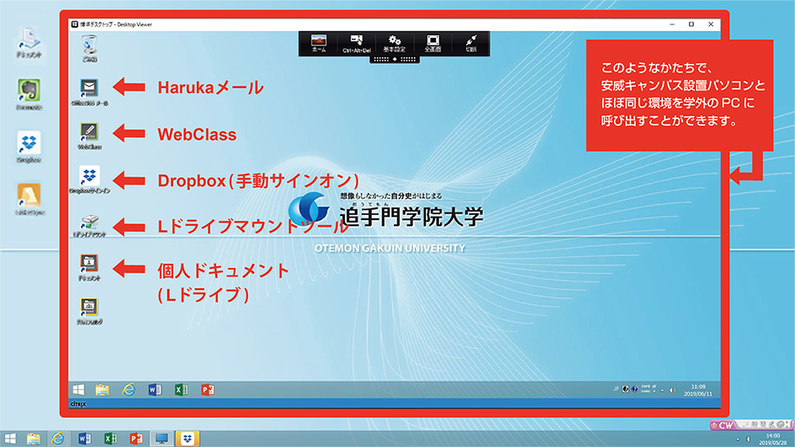Click the remote taskbar clock 11:09
795x447 pixels.
pyautogui.click(x=698, y=390)
